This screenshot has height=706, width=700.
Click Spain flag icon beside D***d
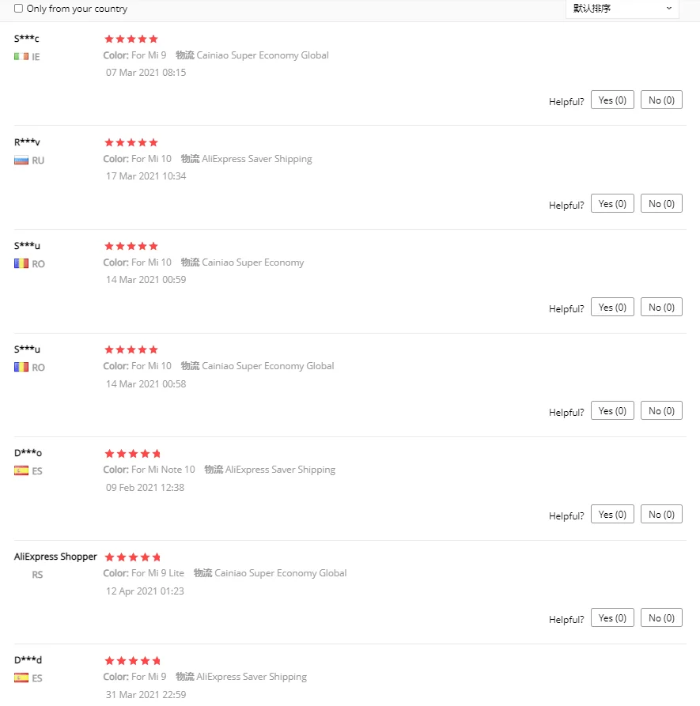(21, 678)
